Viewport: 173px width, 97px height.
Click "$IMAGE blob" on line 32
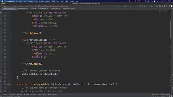tap(39, 57)
